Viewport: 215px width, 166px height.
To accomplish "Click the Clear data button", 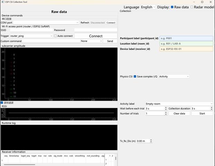I will click(179, 113).
